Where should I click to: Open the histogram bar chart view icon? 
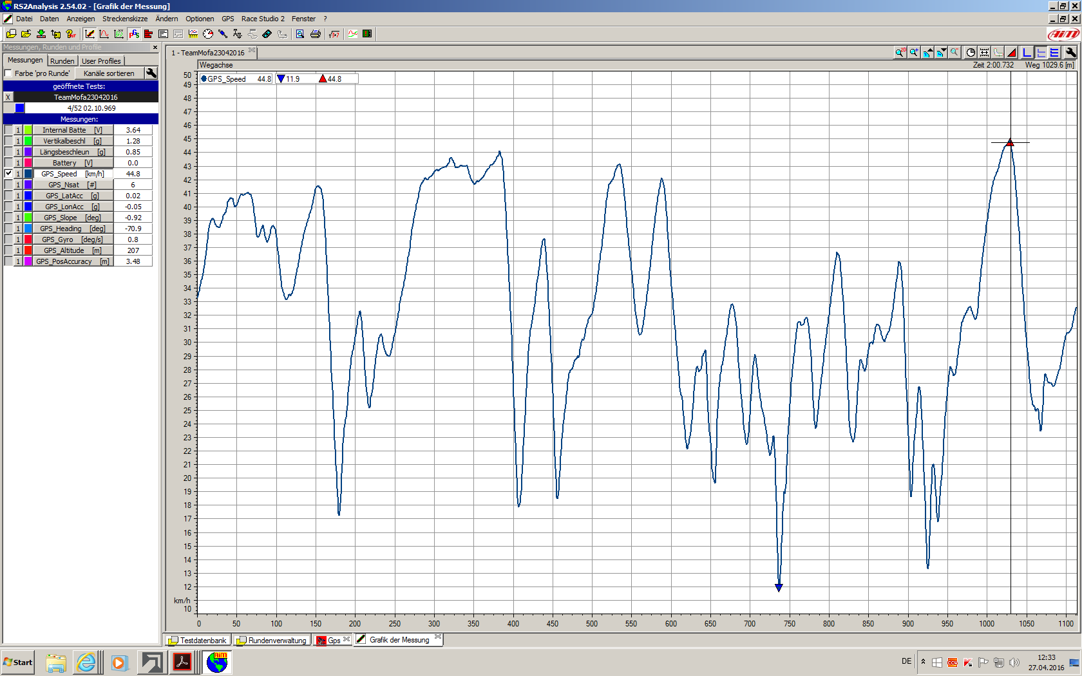coord(148,34)
